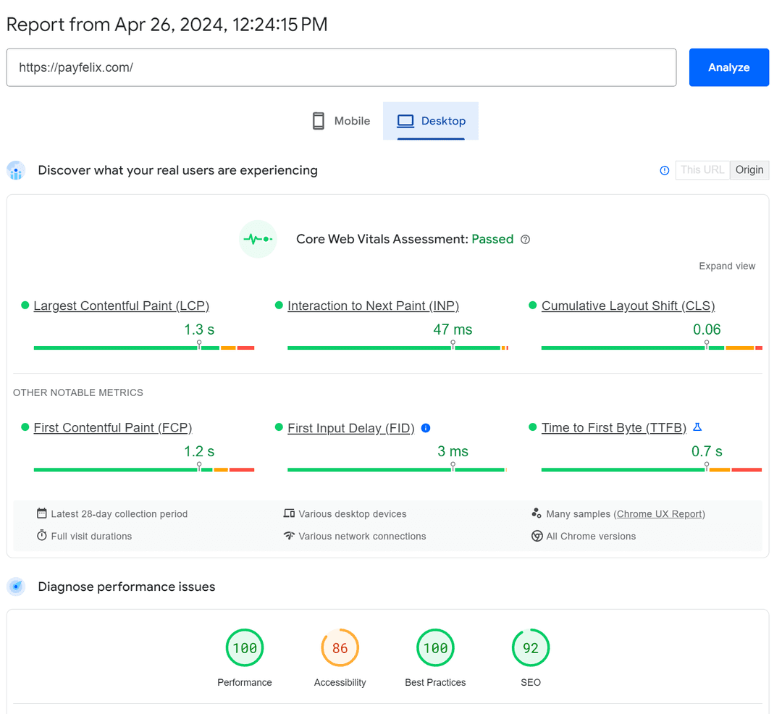Viewport: 782px width, 714px height.
Task: Click the green status dot beside INP
Action: (x=279, y=305)
